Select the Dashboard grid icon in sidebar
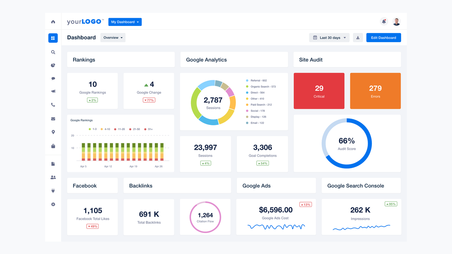This screenshot has height=254, width=452. [x=53, y=38]
